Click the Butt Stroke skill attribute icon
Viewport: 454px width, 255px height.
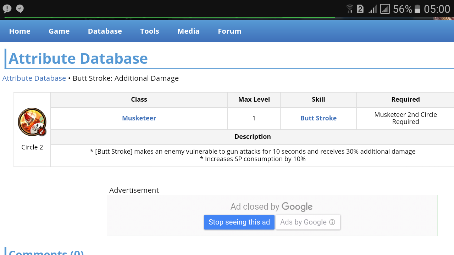pos(32,122)
